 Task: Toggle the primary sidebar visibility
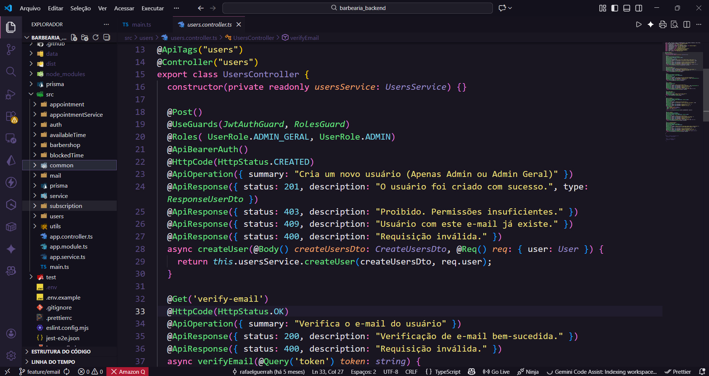tap(614, 8)
